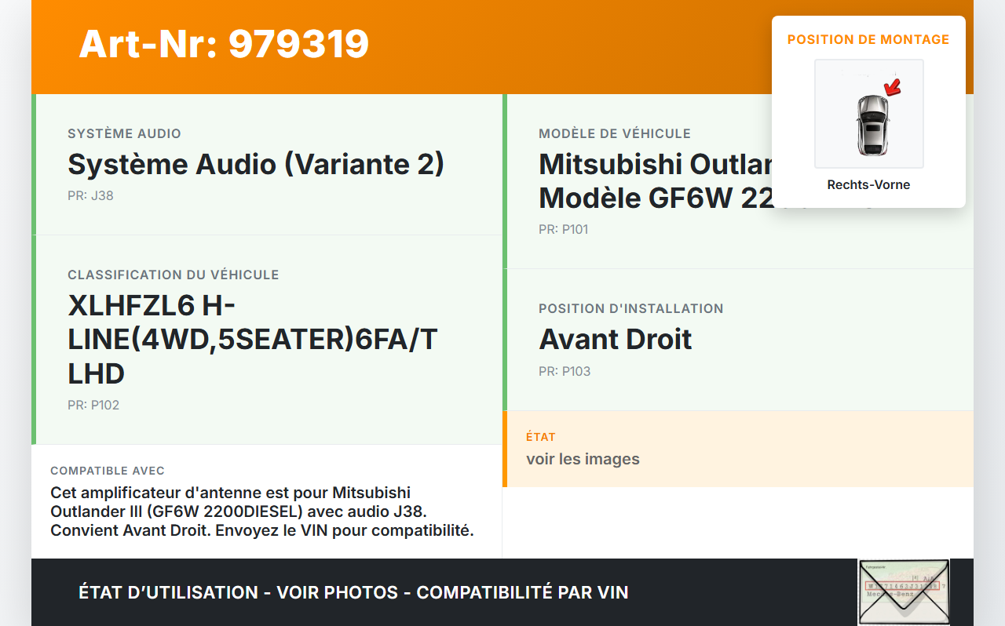Image resolution: width=1005 pixels, height=626 pixels.
Task: Select the "voir les images" text
Action: (x=583, y=459)
